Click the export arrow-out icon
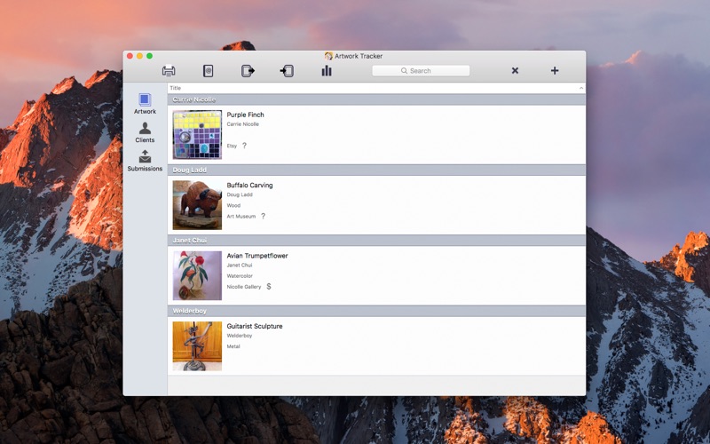The width and height of the screenshot is (710, 444). coord(248,71)
